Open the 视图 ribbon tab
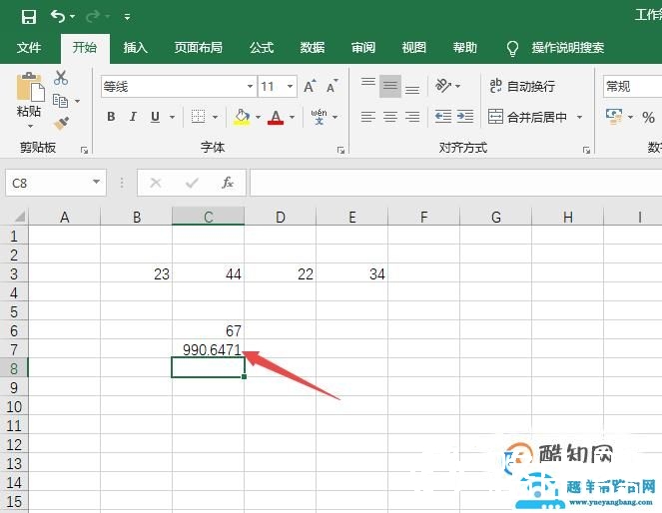662x513 pixels. (x=413, y=48)
